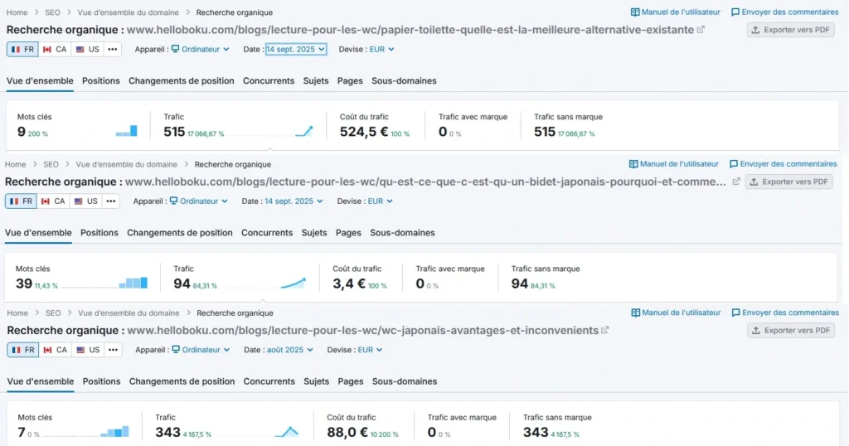
Task: Select CA country in the papier-toilette report
Action: pos(55,50)
